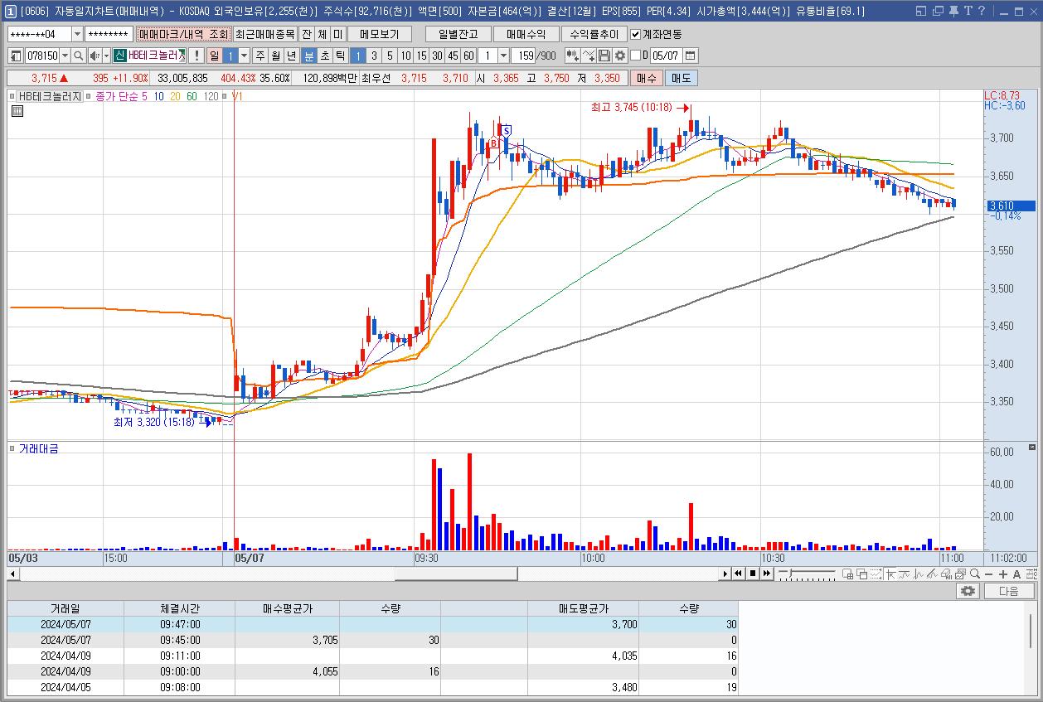Select the 60 minute interval button
Image resolution: width=1043 pixels, height=702 pixels.
point(468,56)
